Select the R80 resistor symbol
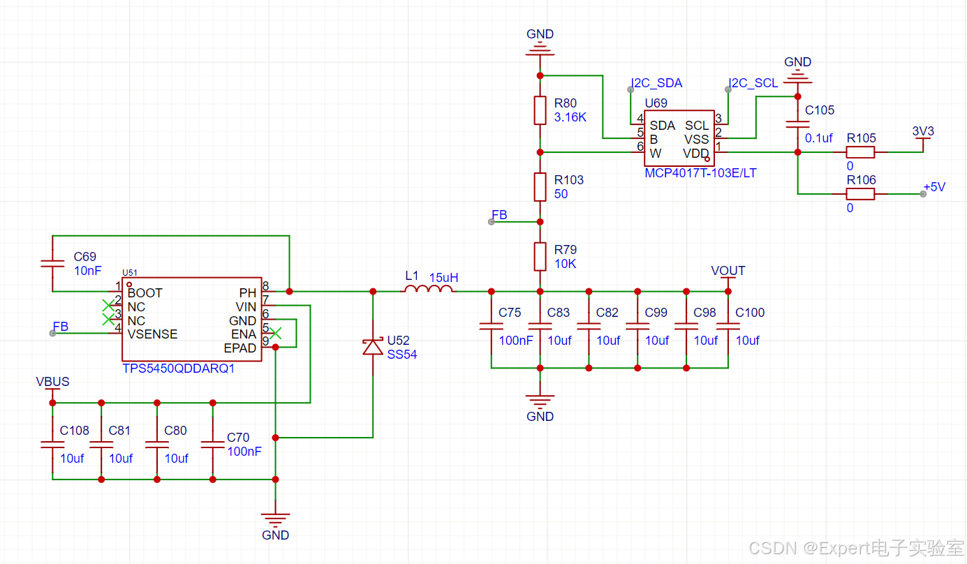967x564 pixels. pos(540,110)
